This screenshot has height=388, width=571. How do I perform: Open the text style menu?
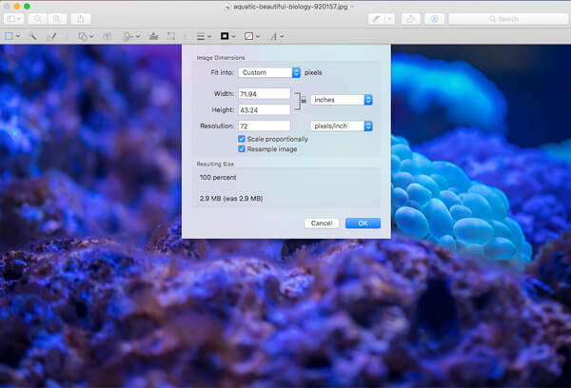coord(275,36)
